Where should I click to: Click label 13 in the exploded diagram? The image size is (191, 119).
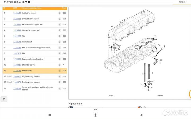[161, 60]
